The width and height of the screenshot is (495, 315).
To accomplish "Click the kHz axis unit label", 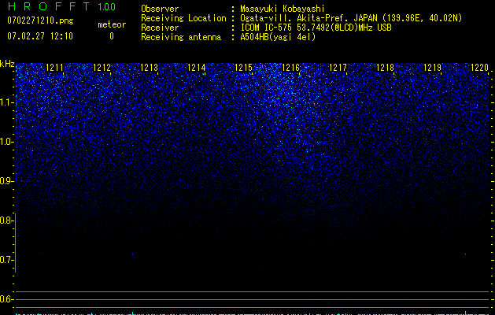I will [7, 64].
